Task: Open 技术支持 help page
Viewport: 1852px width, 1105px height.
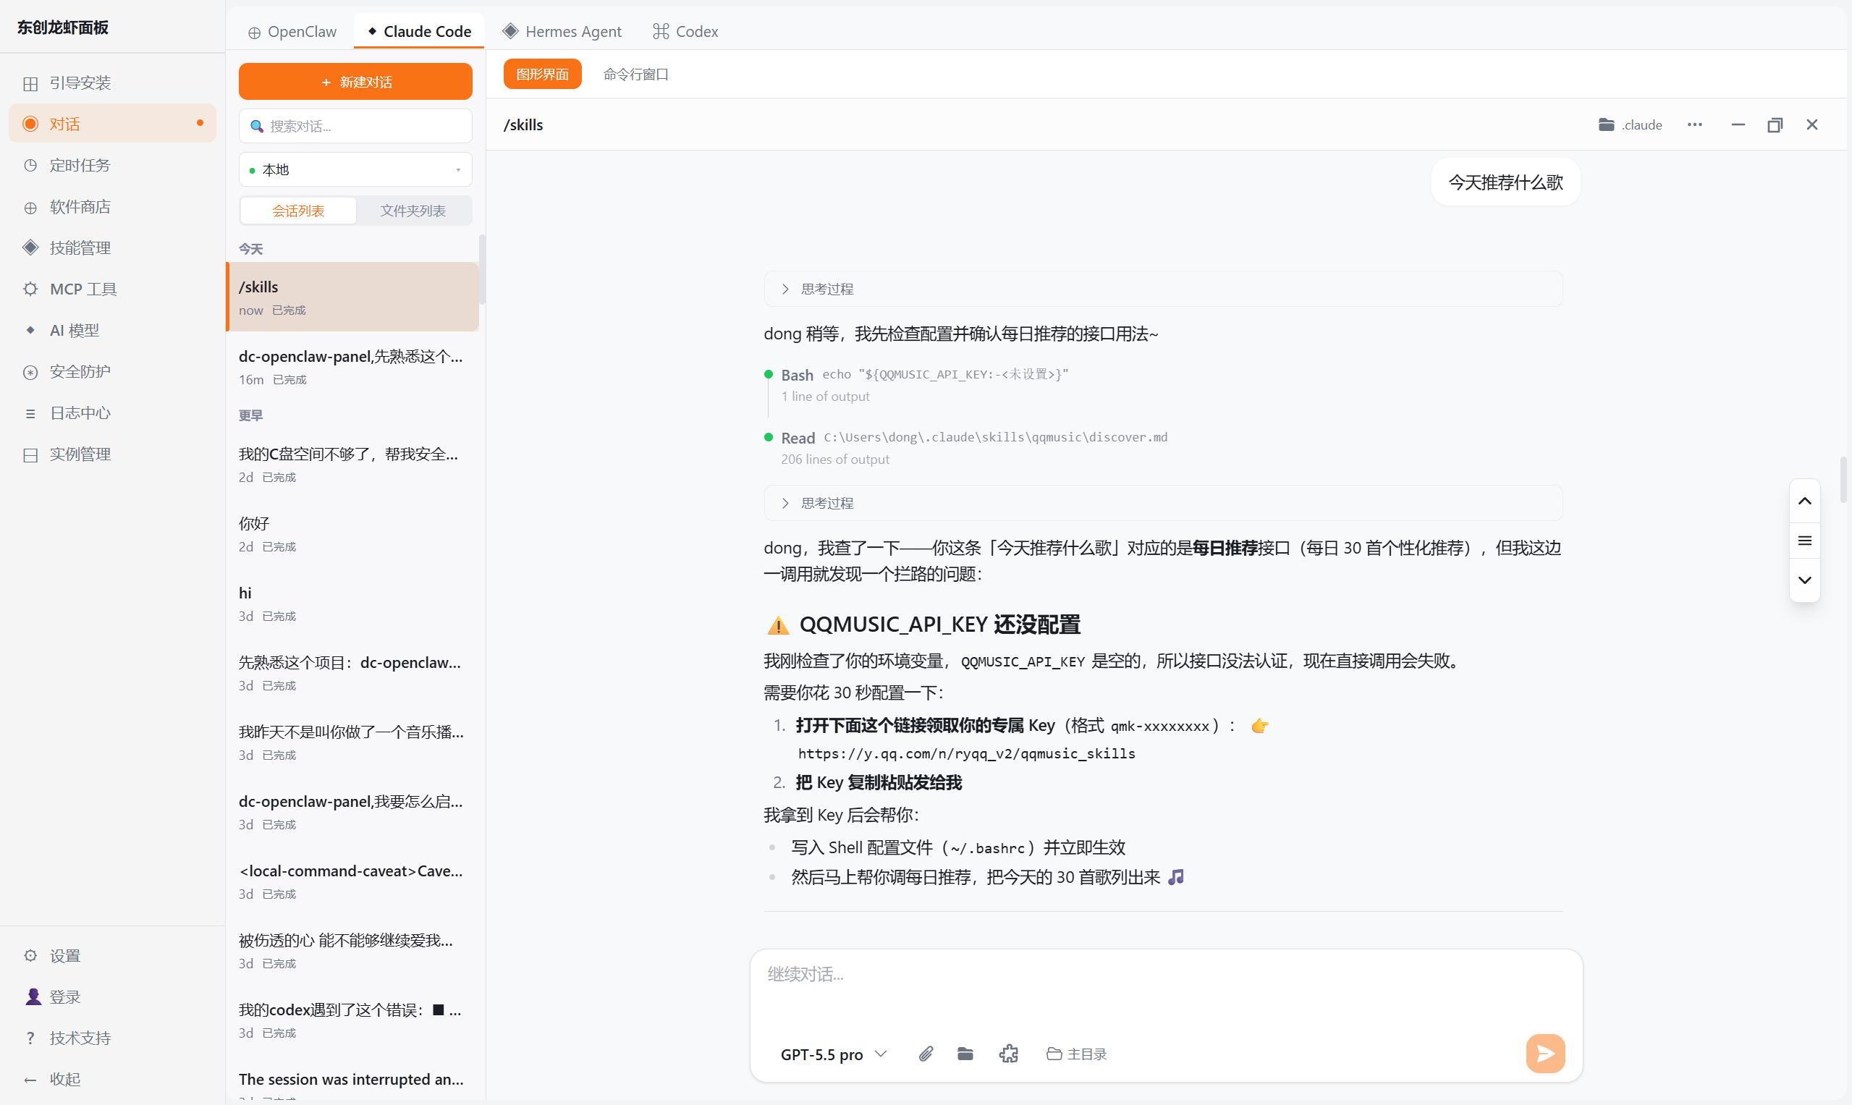Action: (x=112, y=1038)
